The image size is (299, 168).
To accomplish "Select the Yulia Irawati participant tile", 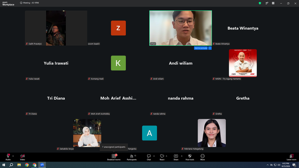I will (56, 63).
